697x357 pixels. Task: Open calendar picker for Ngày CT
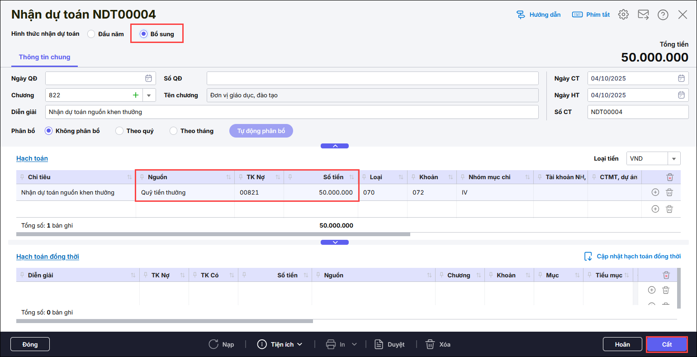(681, 78)
